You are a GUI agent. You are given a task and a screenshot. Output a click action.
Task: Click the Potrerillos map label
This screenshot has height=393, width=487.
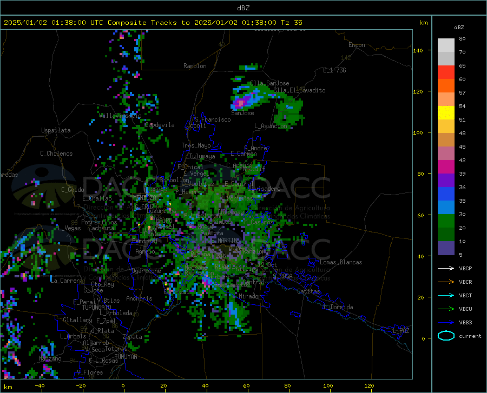coord(99,222)
